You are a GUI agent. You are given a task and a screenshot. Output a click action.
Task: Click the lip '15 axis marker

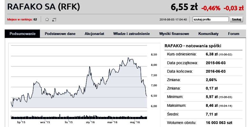(x=21, y=122)
